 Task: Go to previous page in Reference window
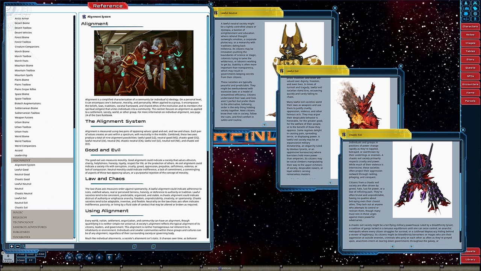[134, 247]
